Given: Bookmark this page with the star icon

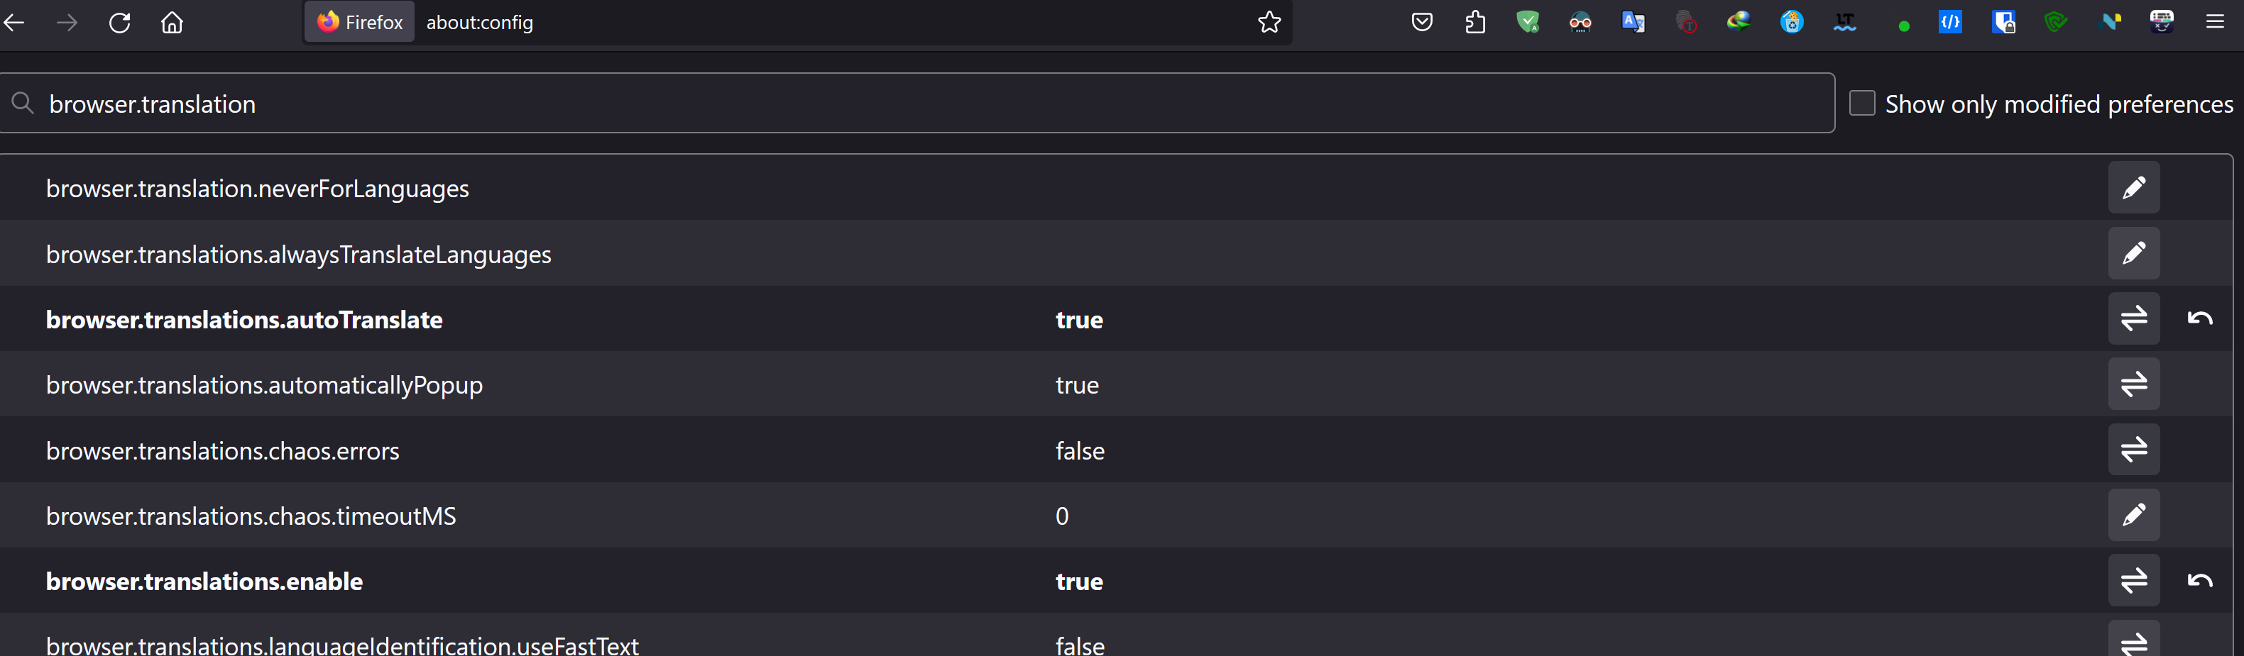Looking at the screenshot, I should (x=1269, y=23).
